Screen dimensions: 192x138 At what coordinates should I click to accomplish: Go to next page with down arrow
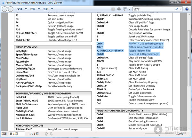click(51, 134)
